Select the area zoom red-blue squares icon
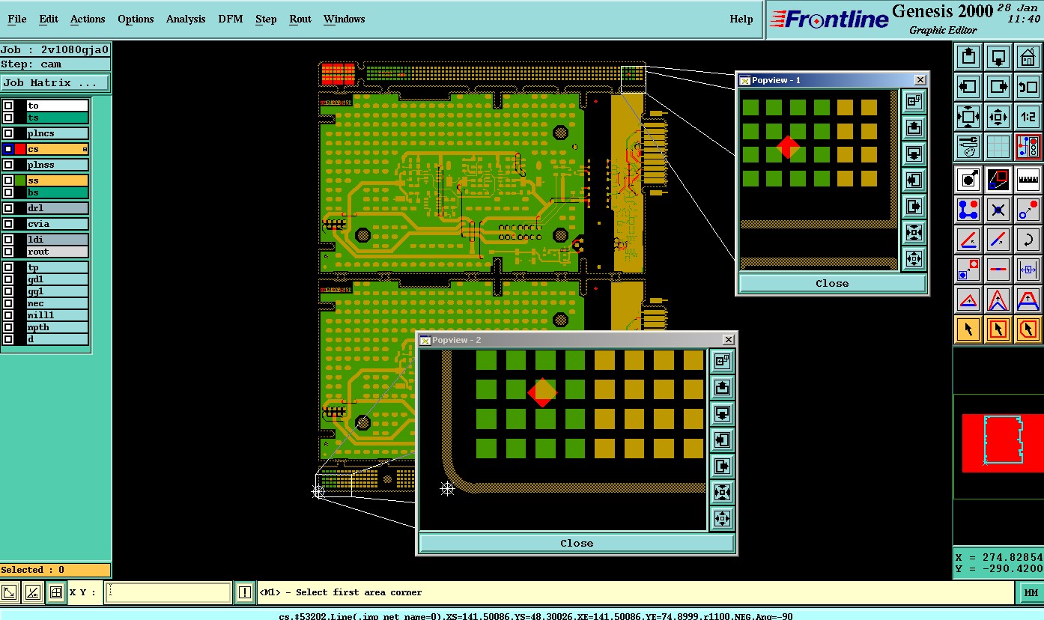1044x620 pixels. point(998,180)
